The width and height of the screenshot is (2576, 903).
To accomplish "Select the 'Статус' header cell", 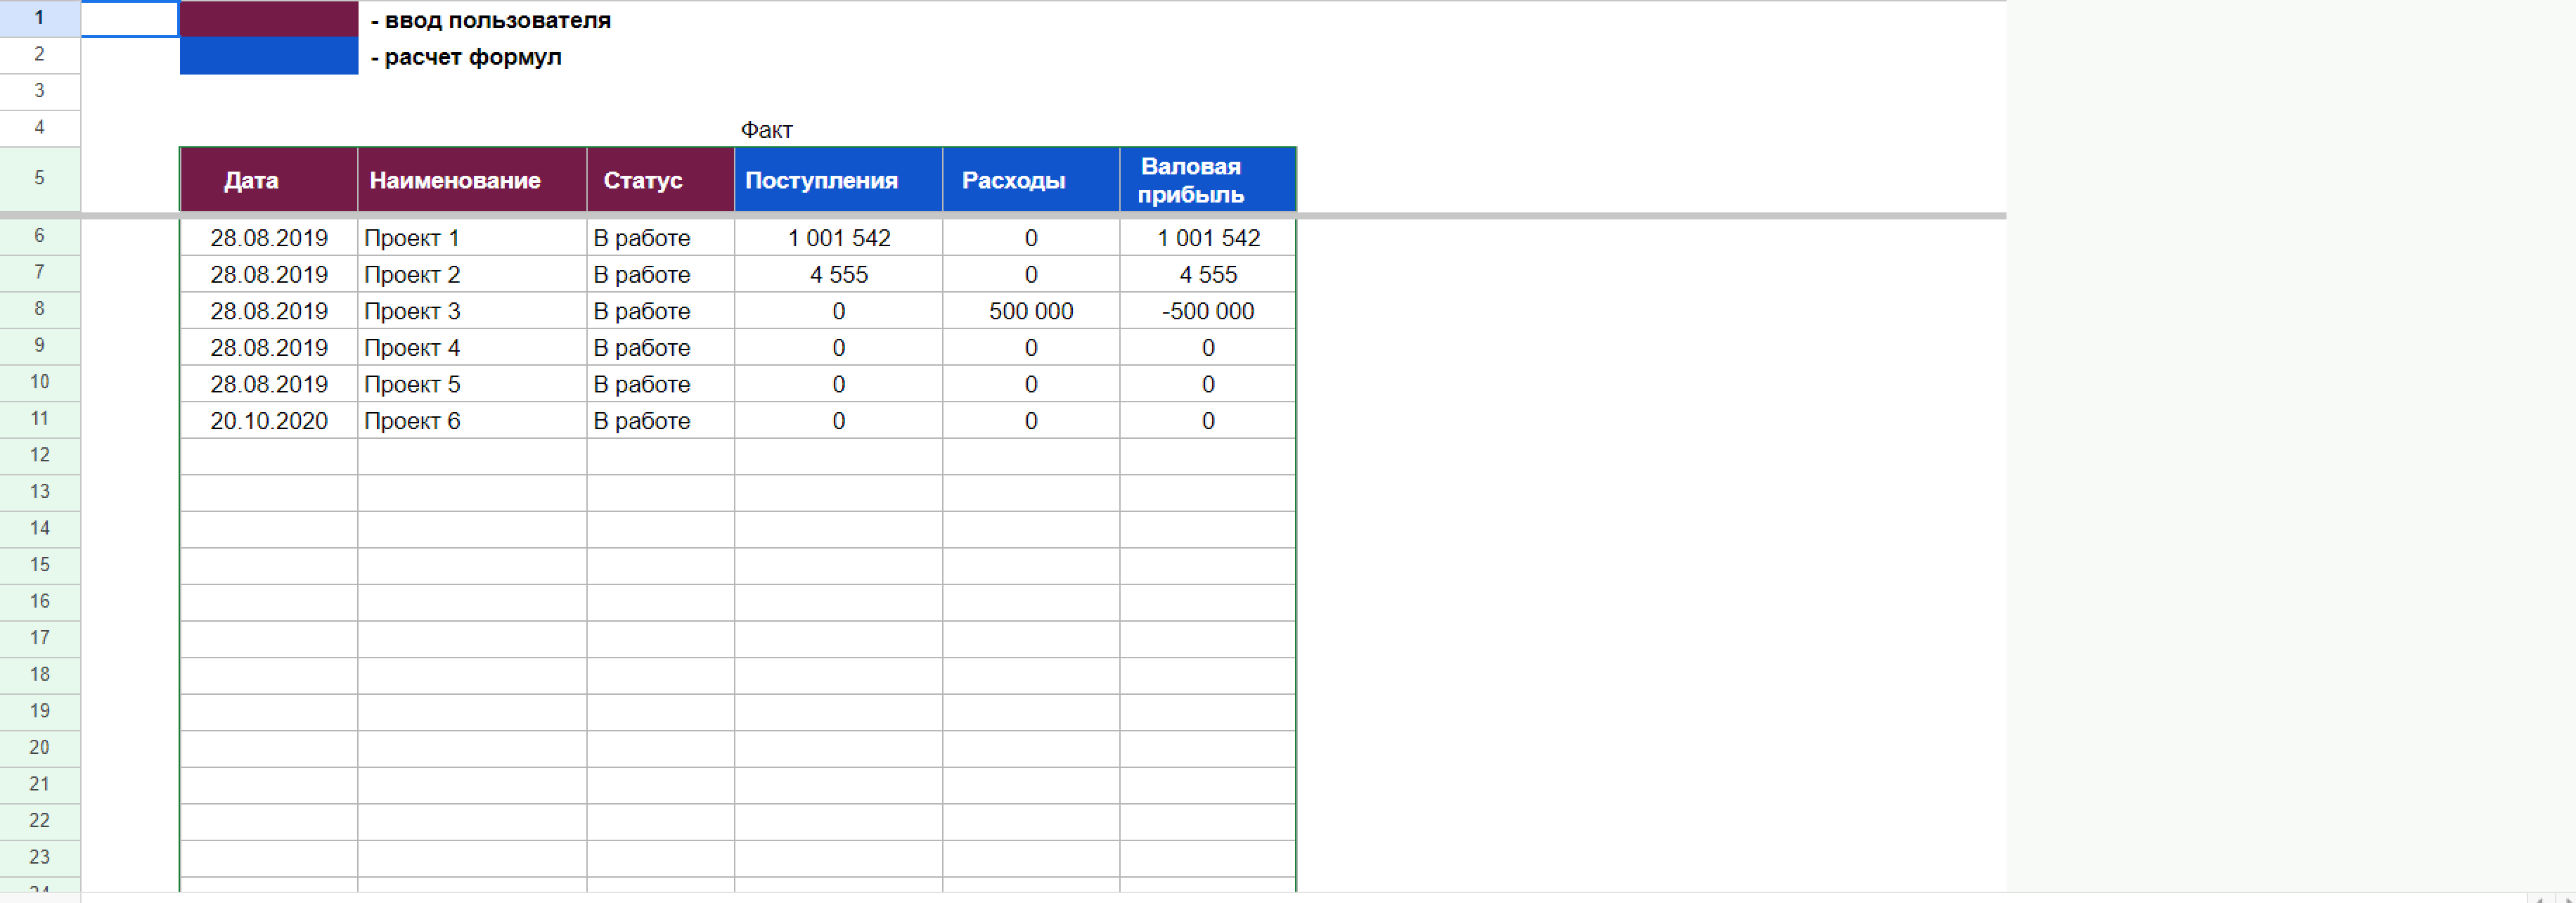I will point(660,180).
